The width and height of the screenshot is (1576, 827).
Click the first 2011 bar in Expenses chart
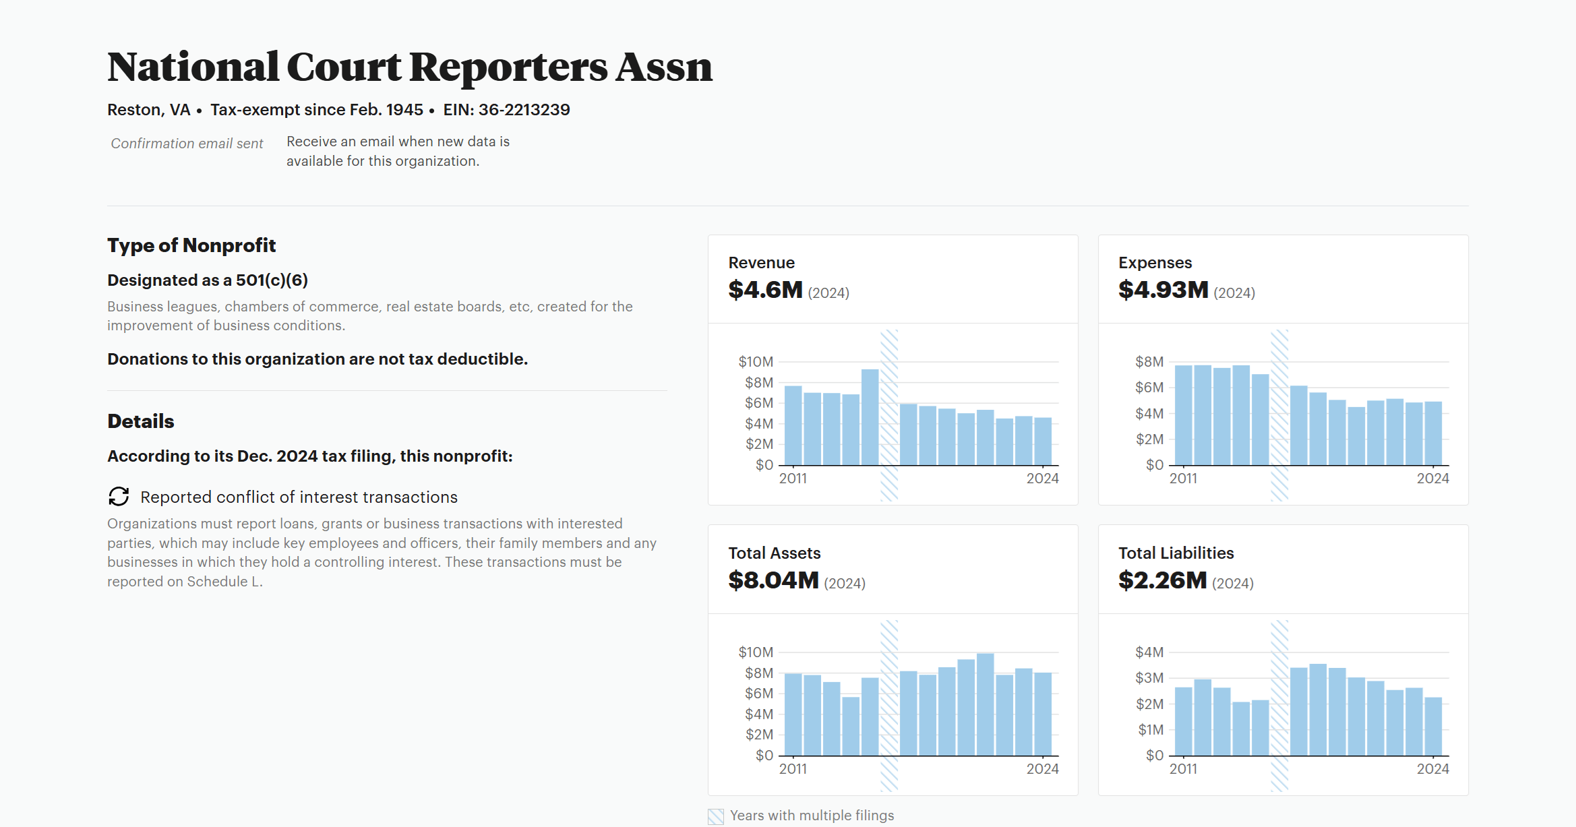(x=1183, y=415)
